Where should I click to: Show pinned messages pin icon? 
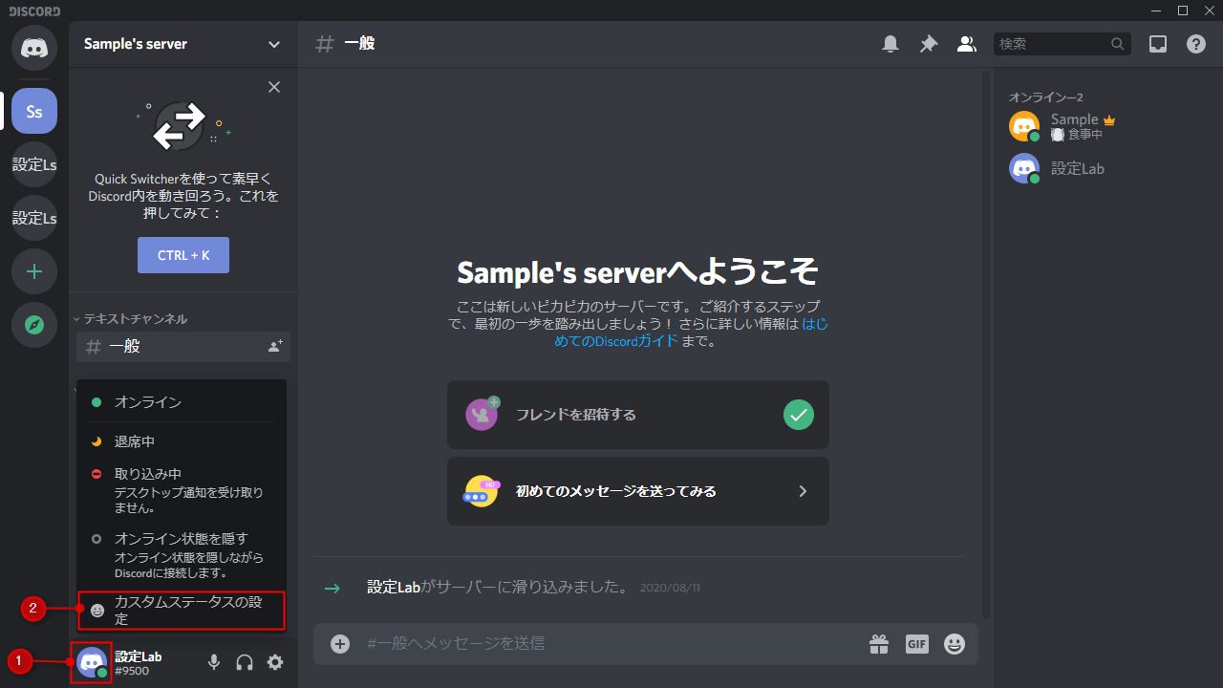click(x=929, y=44)
